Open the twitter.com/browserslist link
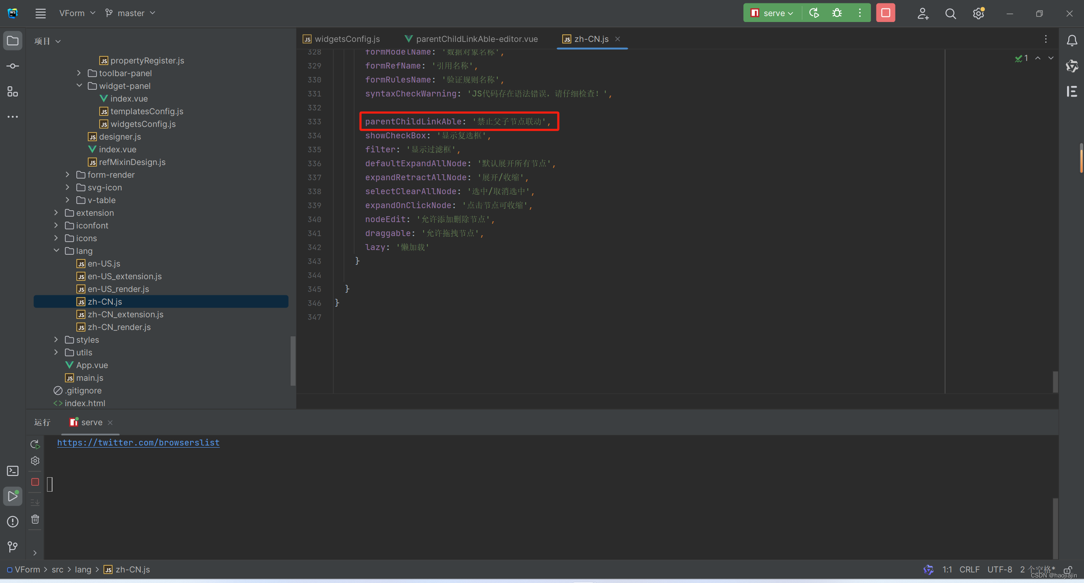Screen dimensions: 1084x583 click(x=138, y=443)
